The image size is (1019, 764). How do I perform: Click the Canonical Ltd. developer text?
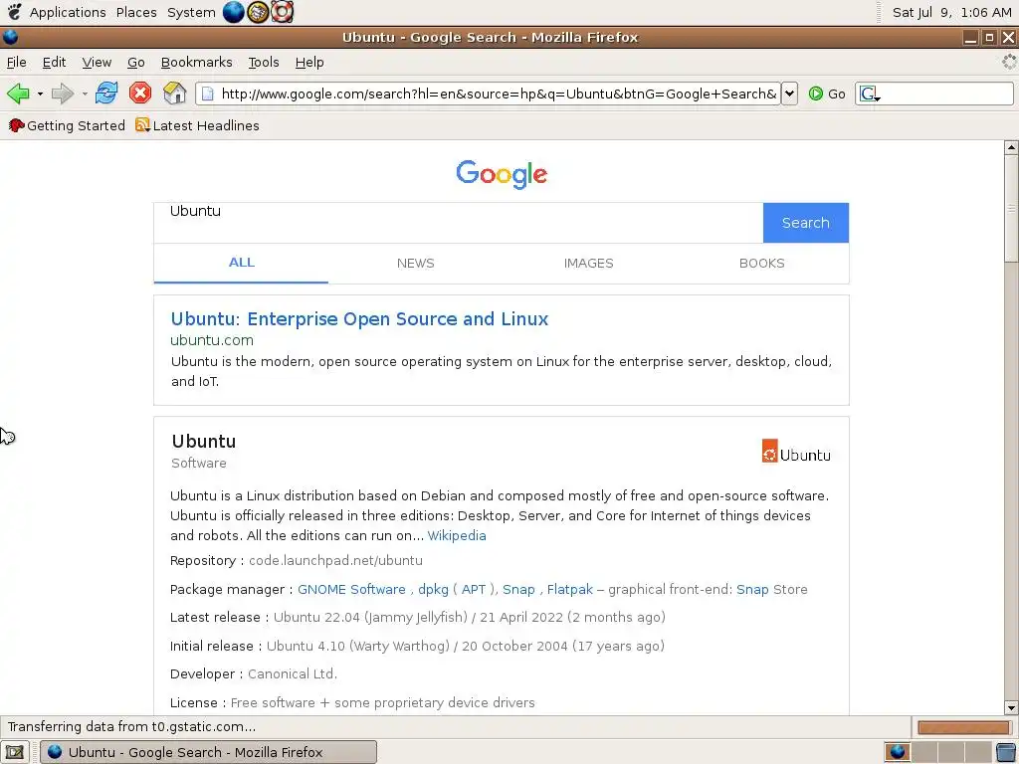pyautogui.click(x=293, y=673)
